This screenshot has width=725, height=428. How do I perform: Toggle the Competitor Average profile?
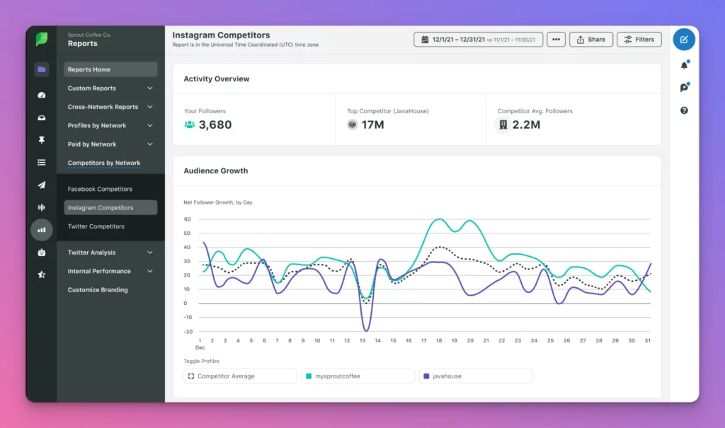coord(240,376)
